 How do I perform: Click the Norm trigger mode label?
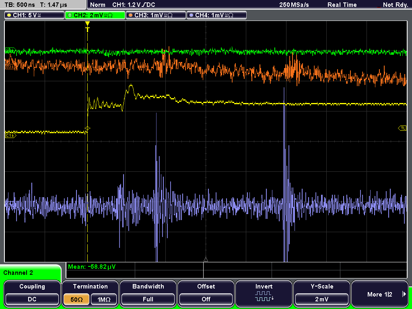98,5
